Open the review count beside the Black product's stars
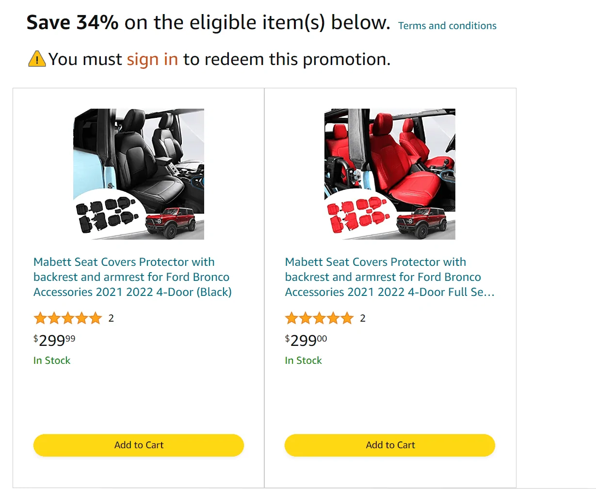Image resolution: width=596 pixels, height=489 pixels. (x=111, y=318)
